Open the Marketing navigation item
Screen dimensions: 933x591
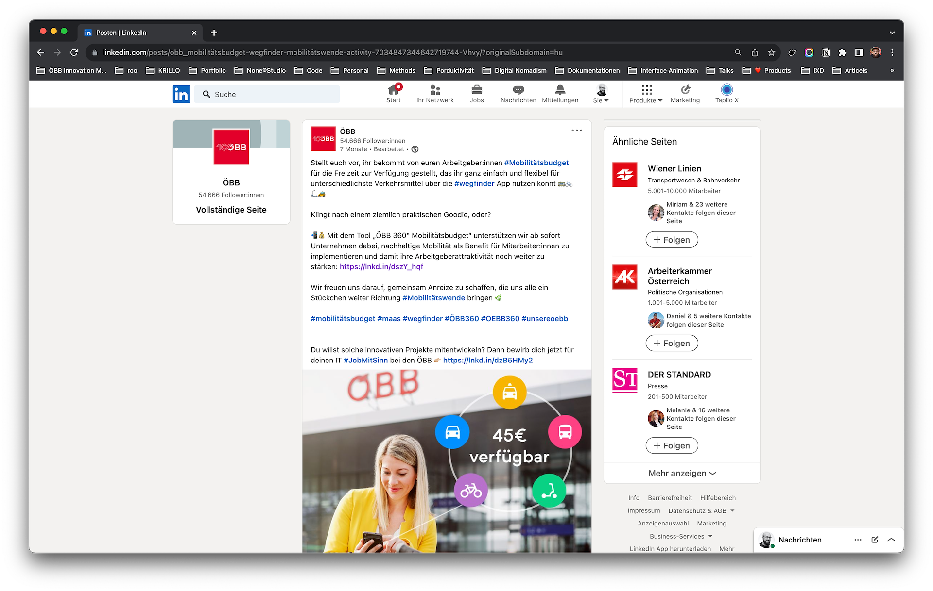[685, 94]
